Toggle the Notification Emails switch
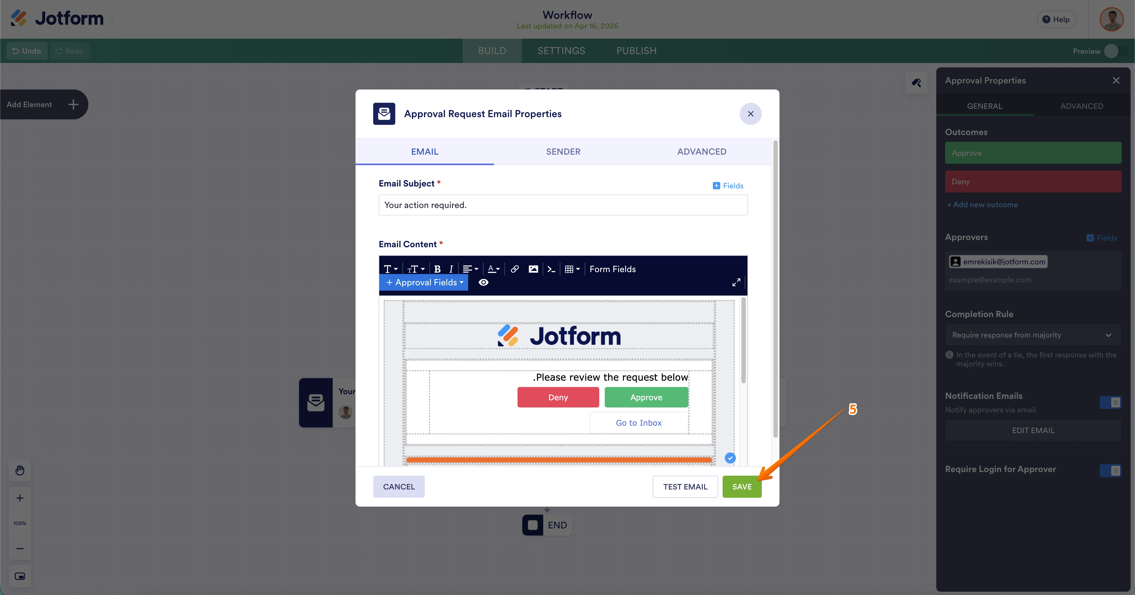 (x=1110, y=402)
